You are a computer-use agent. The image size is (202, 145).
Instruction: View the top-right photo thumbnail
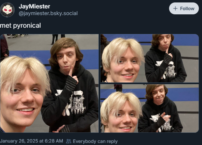click(x=149, y=58)
